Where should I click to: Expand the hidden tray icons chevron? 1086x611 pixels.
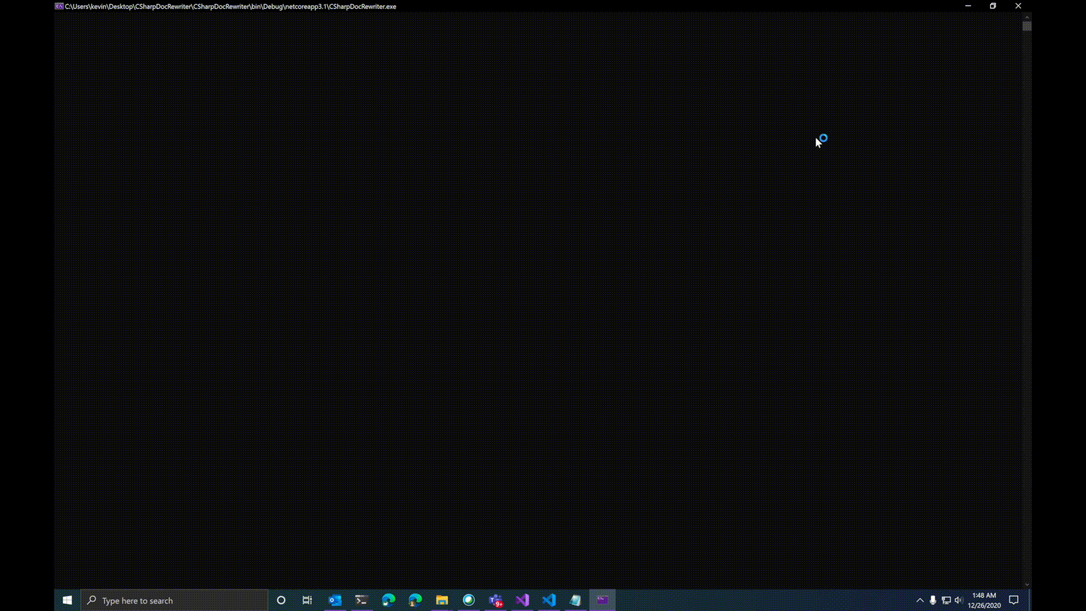click(920, 600)
